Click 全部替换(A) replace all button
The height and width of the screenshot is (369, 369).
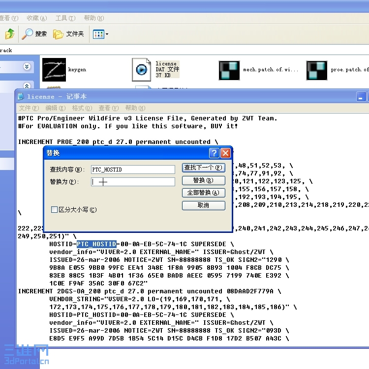click(203, 193)
